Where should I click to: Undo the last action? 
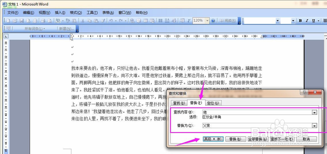coord(111,21)
